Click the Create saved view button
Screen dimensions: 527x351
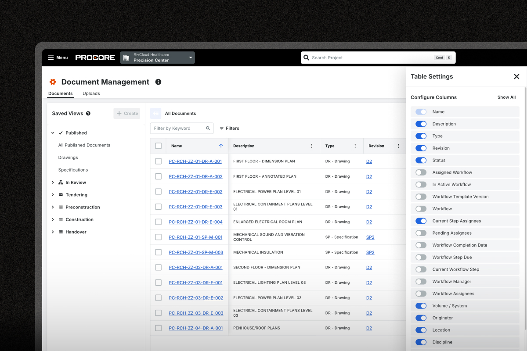pyautogui.click(x=127, y=113)
